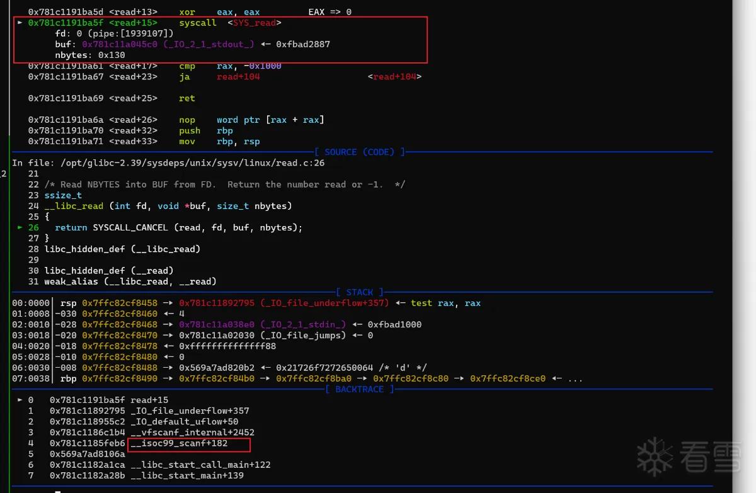This screenshot has height=493, width=756.
Task: Click the fd pipe:[1939107] argument line
Action: tap(115, 33)
